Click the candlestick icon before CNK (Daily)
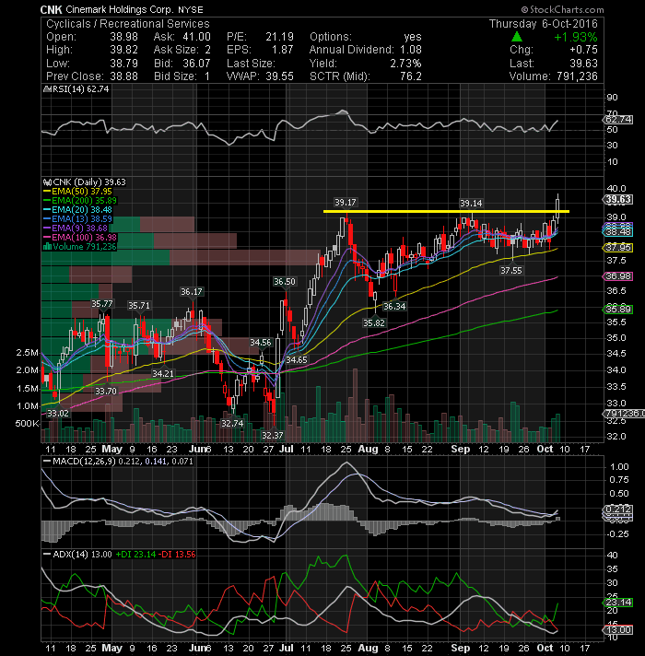Screen dimensions: 645x656 [x=47, y=182]
